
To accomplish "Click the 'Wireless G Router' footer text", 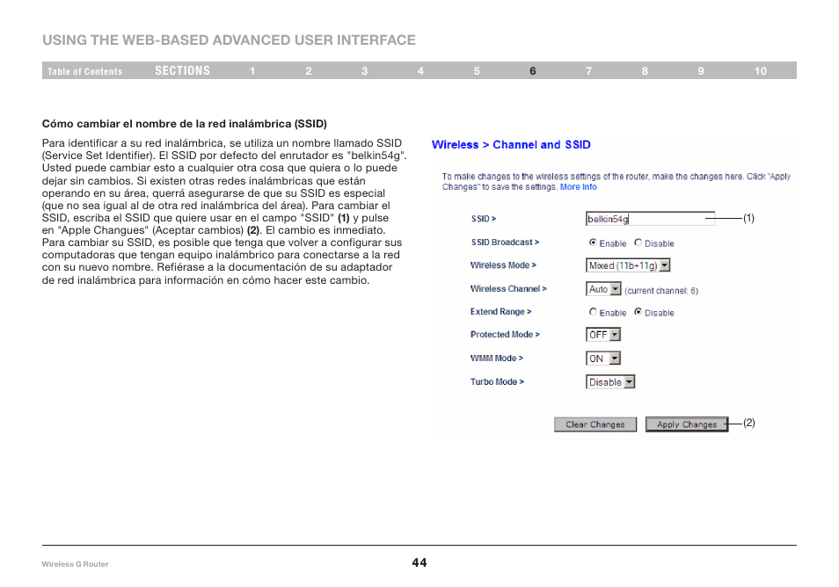I will pyautogui.click(x=75, y=564).
